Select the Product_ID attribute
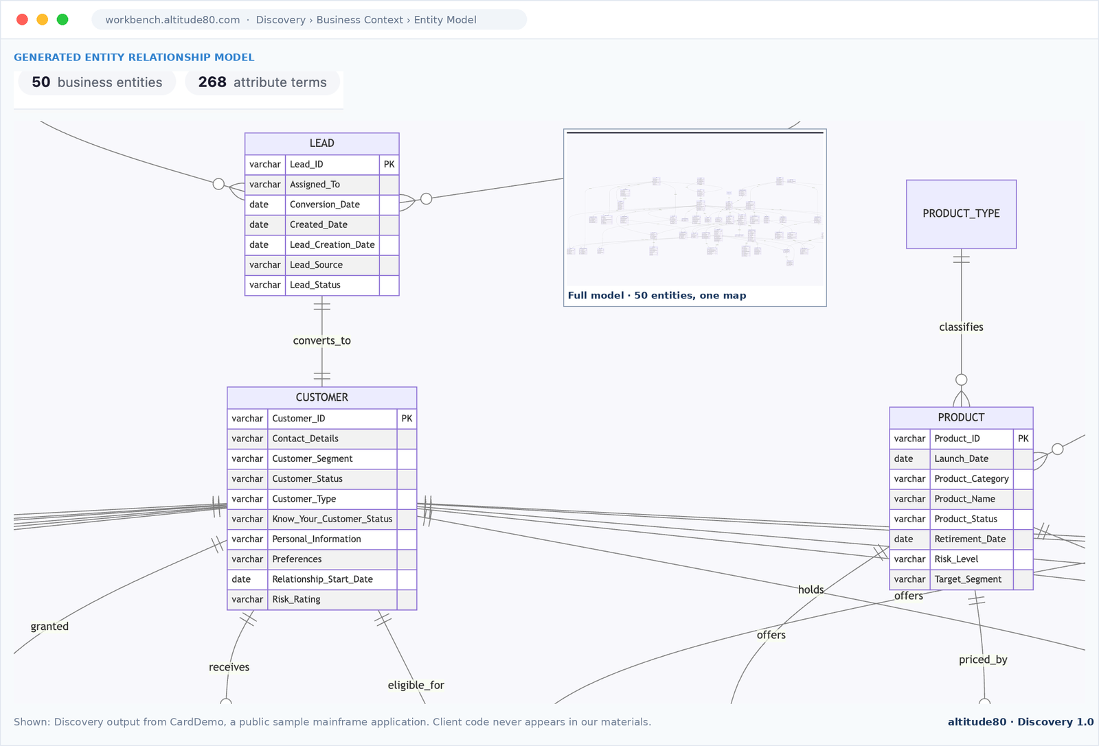The image size is (1099, 746). [x=961, y=439]
